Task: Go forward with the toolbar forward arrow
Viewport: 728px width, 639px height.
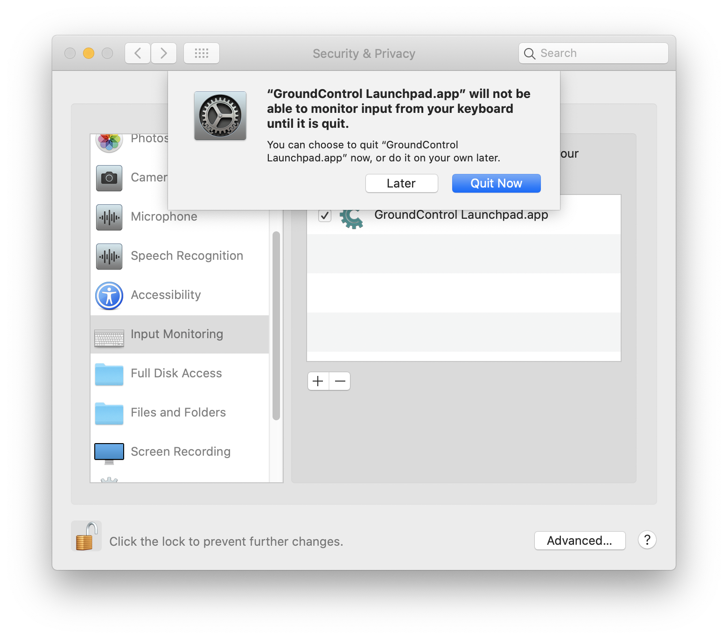Action: (164, 53)
